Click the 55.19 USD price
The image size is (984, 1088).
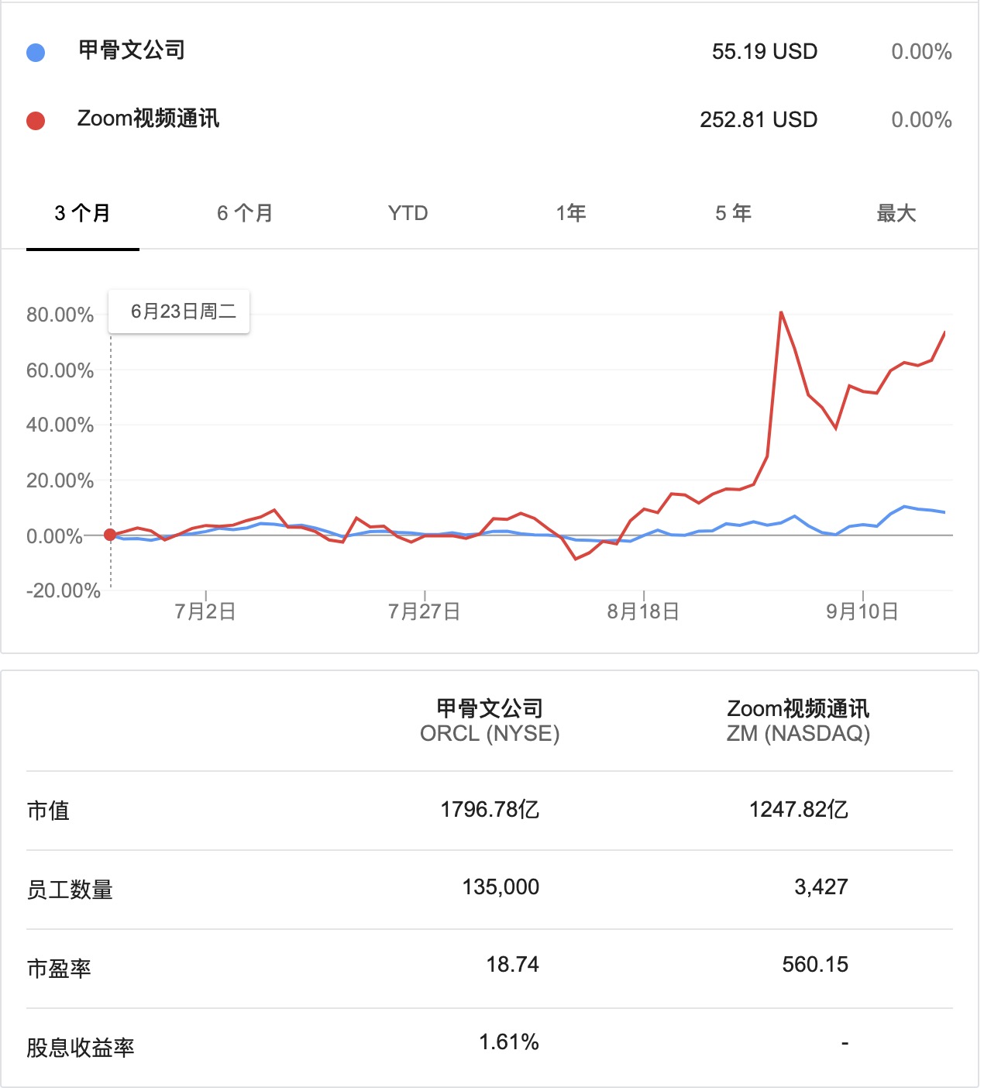click(765, 52)
